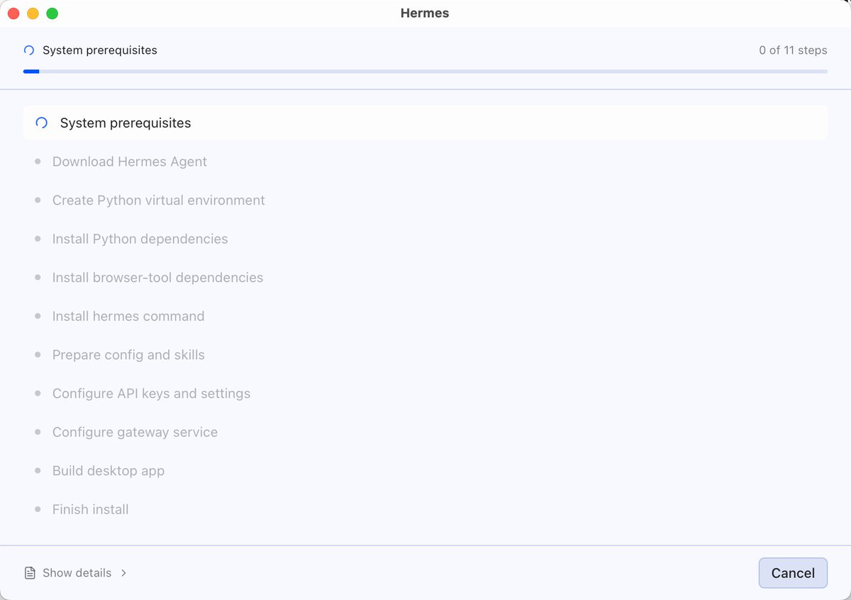
Task: Select 'Configure gateway service' step
Action: (135, 432)
